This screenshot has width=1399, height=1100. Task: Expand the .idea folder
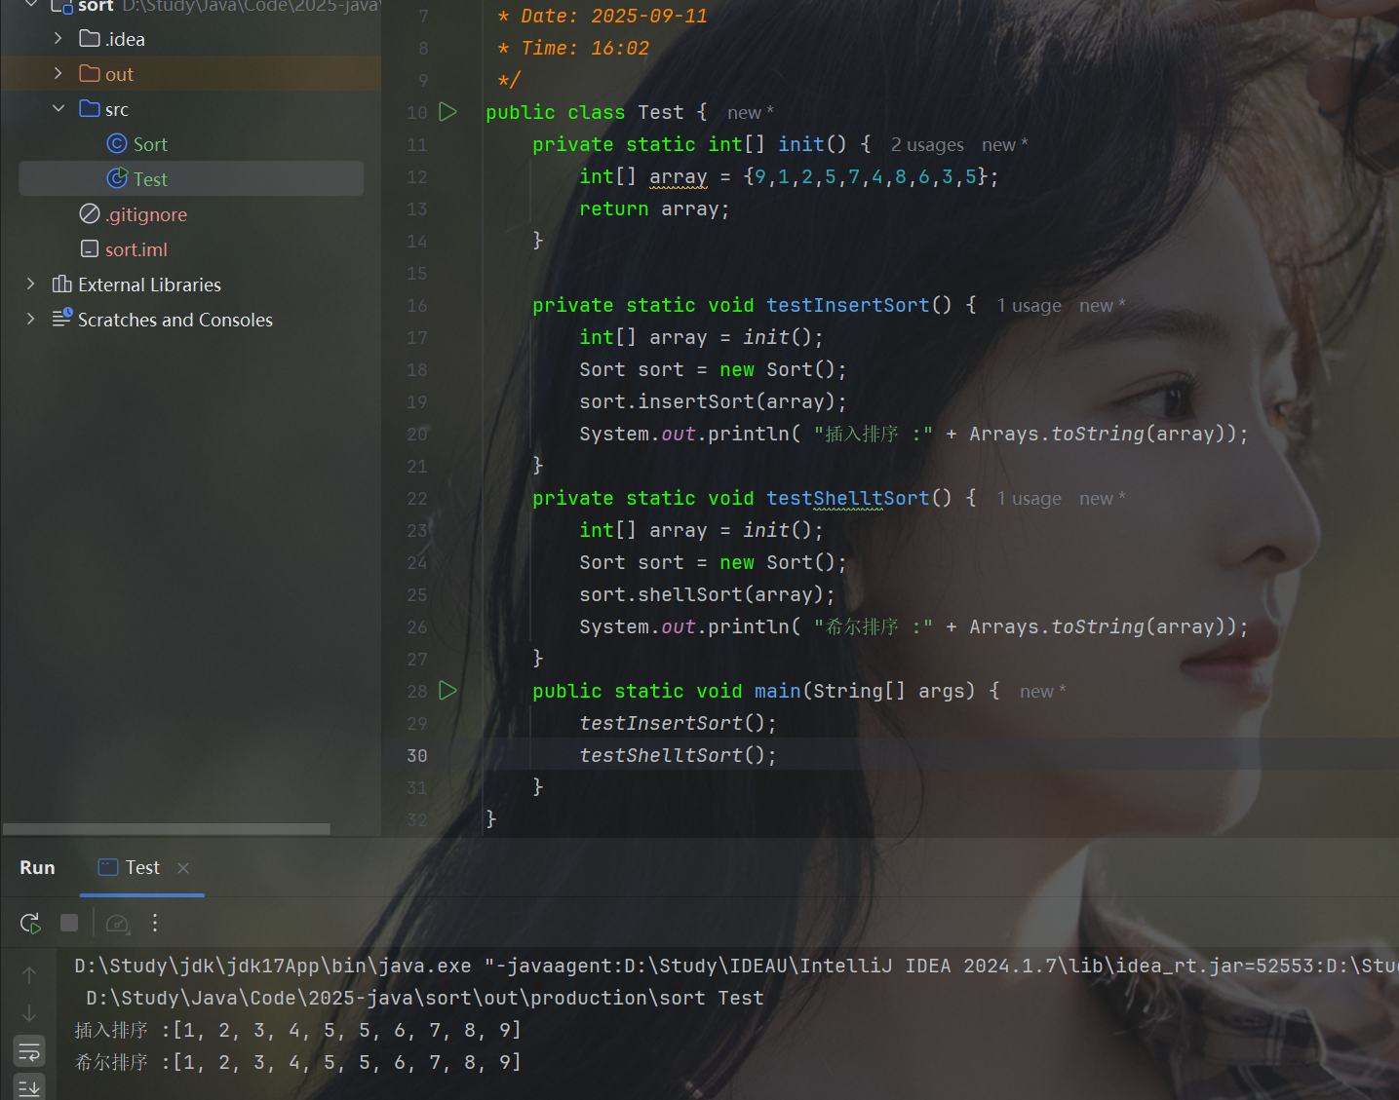pos(58,39)
